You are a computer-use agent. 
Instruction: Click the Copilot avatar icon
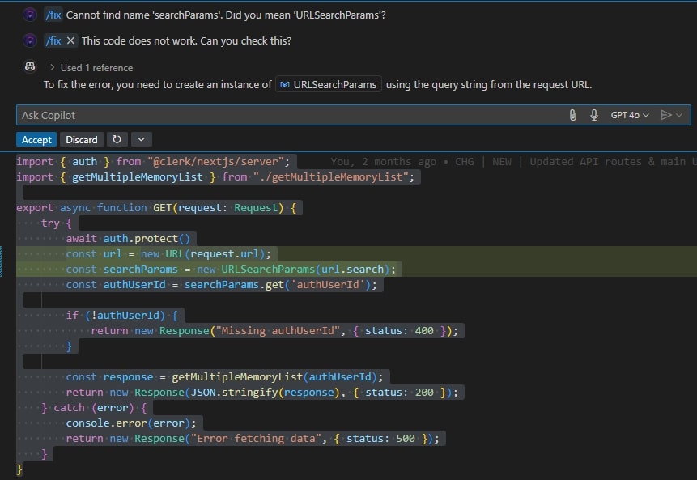tap(30, 66)
